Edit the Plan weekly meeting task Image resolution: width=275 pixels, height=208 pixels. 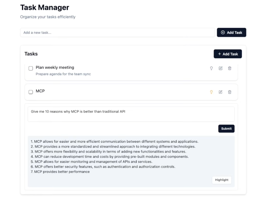221,68
